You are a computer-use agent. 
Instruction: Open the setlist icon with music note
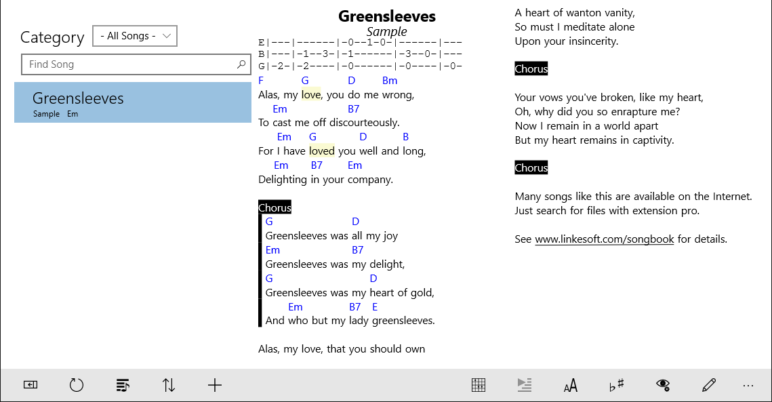click(122, 384)
